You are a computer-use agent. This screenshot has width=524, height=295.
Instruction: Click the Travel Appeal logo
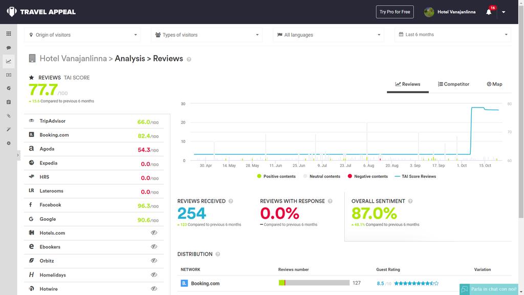point(41,12)
